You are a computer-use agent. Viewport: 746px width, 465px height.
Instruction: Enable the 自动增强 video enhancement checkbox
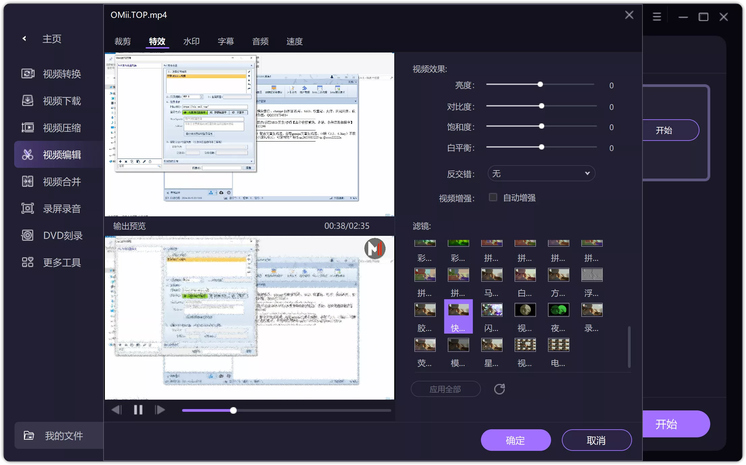(x=493, y=197)
